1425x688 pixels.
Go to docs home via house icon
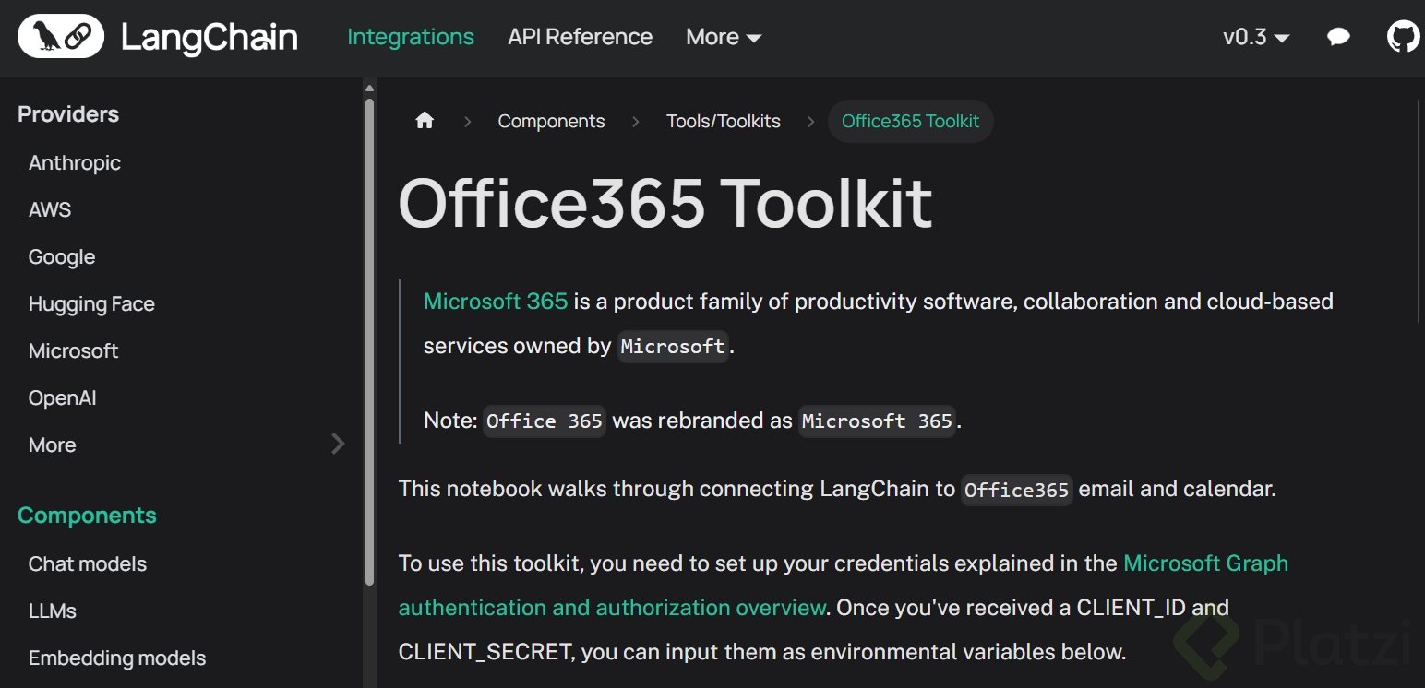425,121
